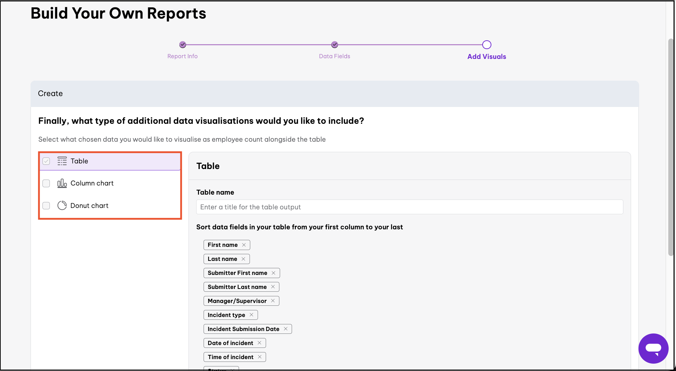676x371 pixels.
Task: Remove the First name field tag
Action: 244,245
